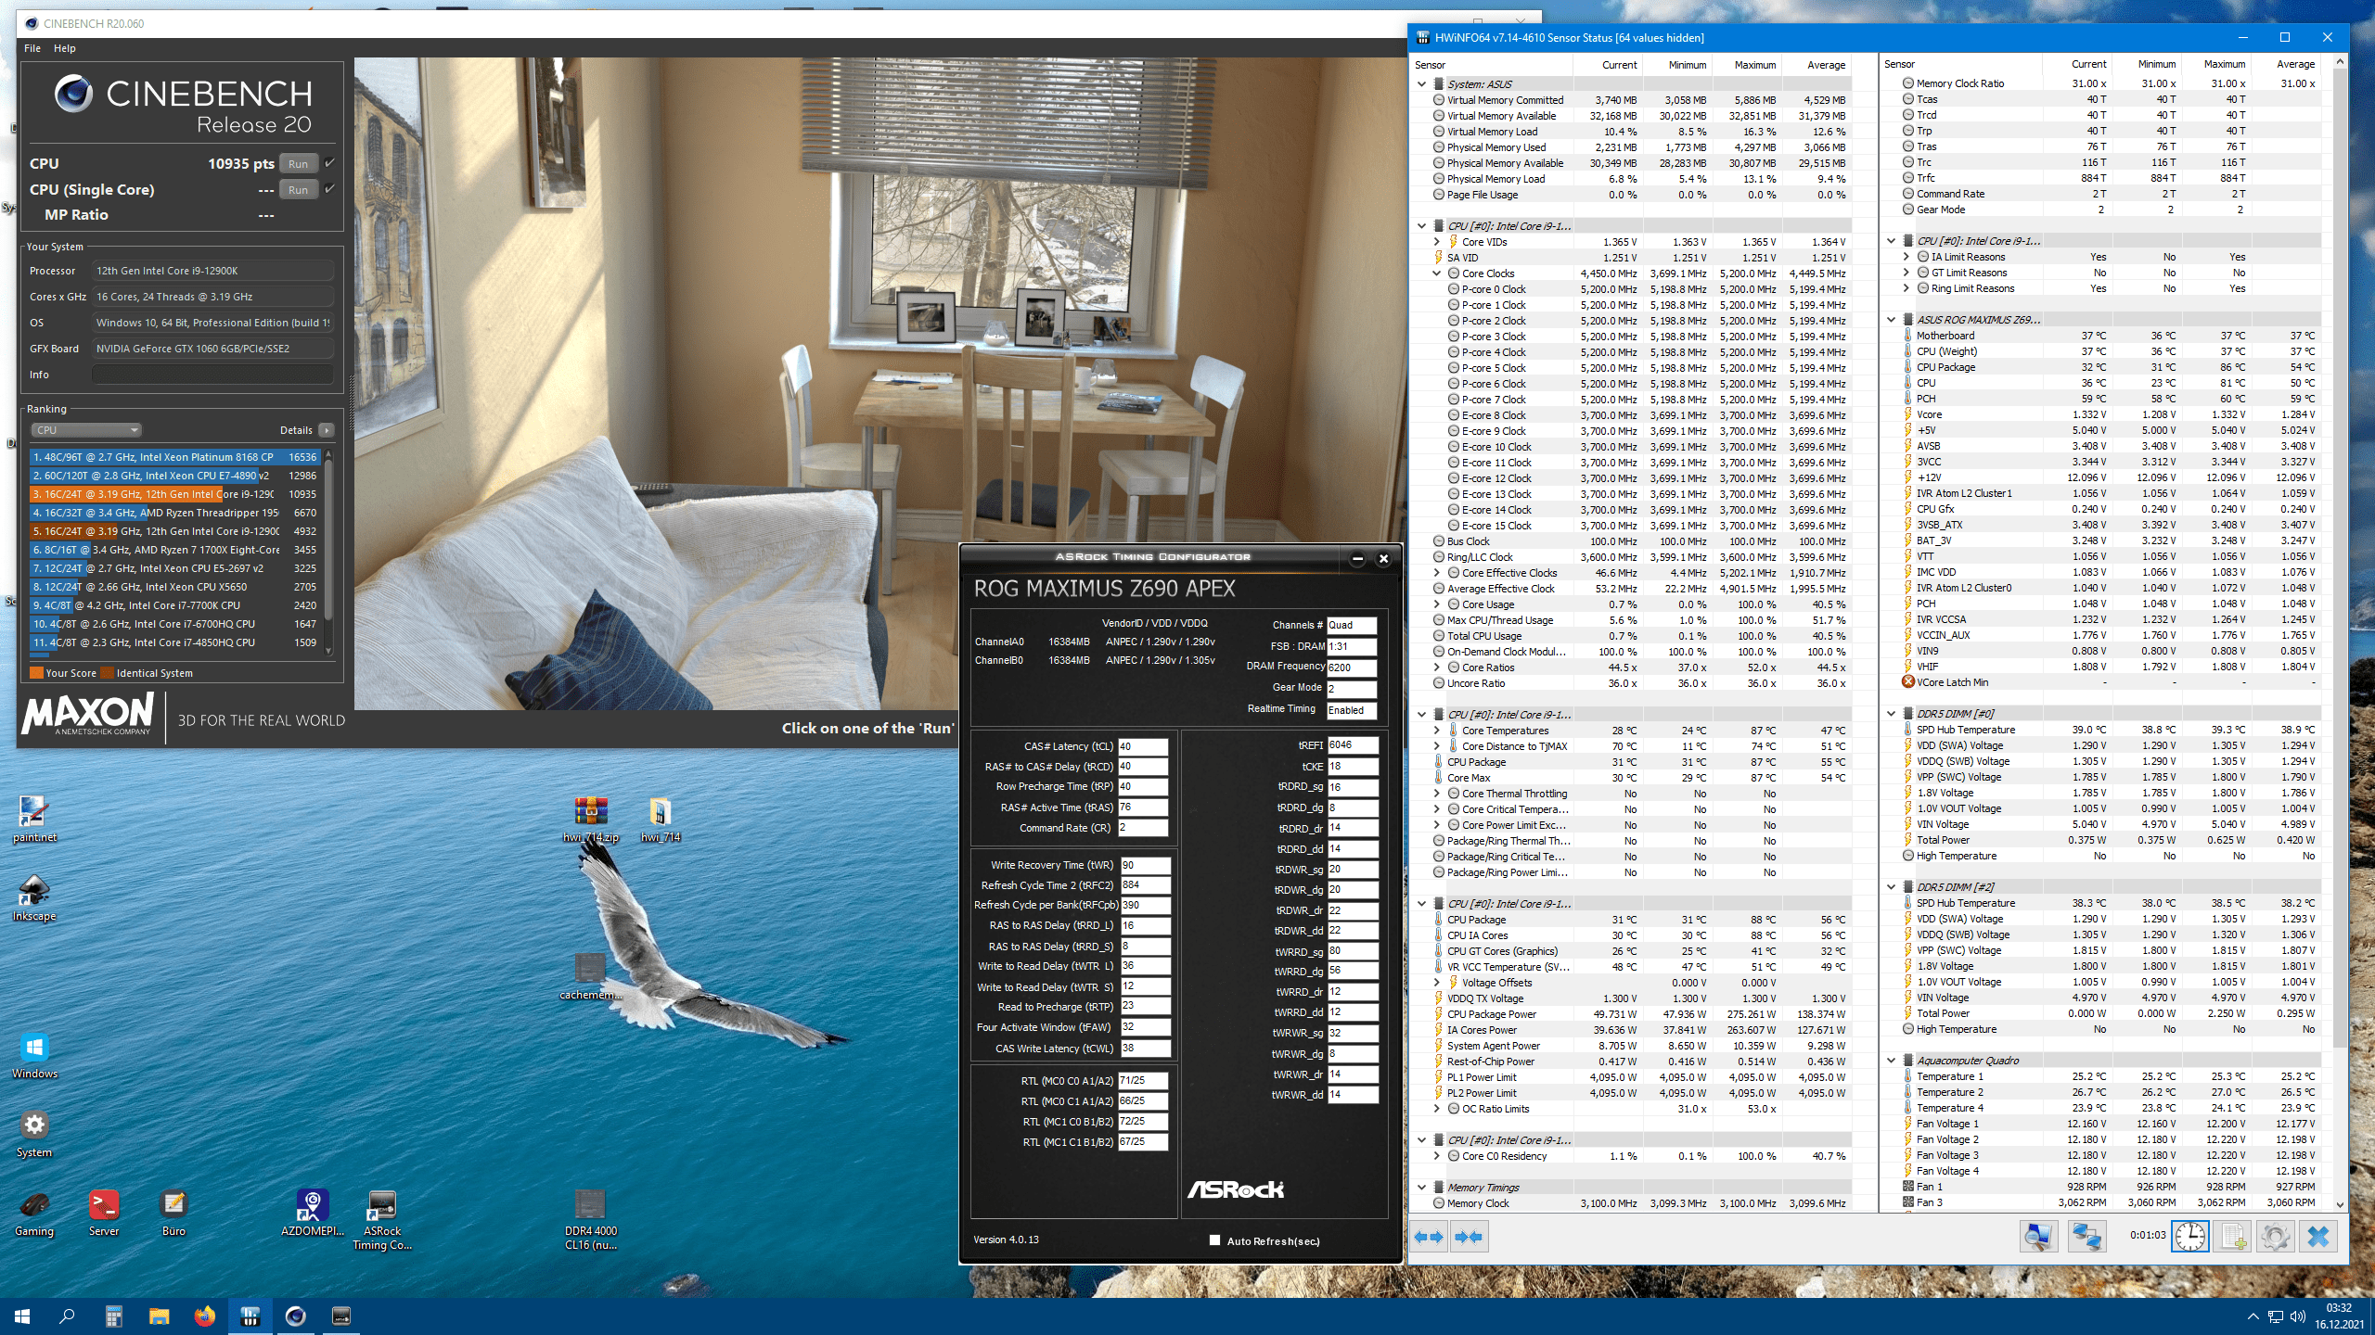Open HWiNFO remote network monitors icon

point(2087,1237)
